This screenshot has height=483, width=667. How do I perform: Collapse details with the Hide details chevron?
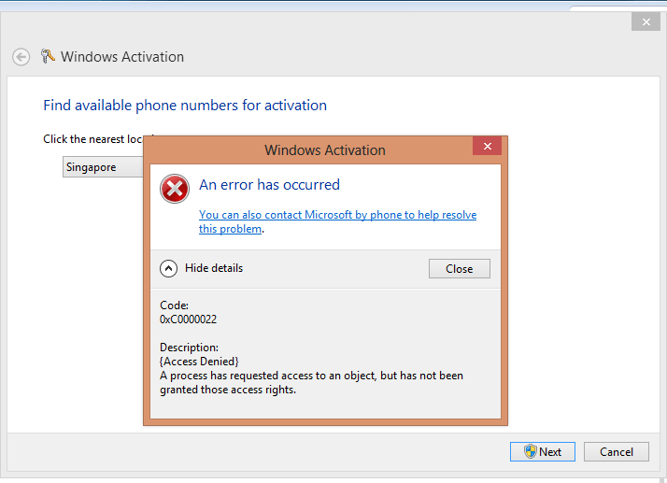[x=168, y=268]
